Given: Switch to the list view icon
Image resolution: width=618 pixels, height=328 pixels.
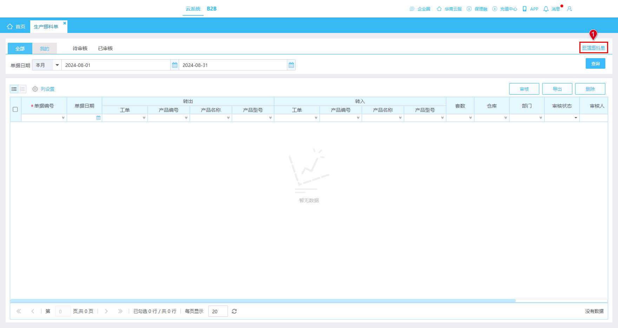Looking at the screenshot, I should (x=14, y=89).
